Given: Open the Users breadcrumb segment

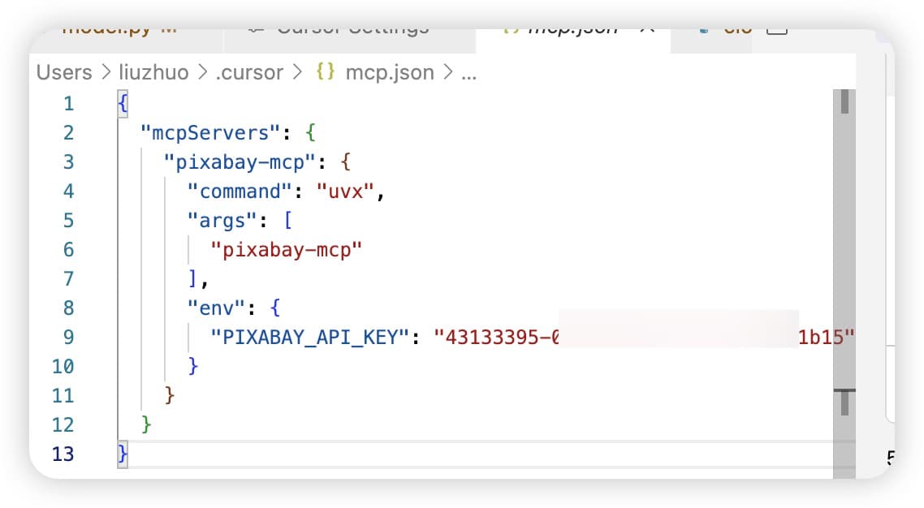Looking at the screenshot, I should (64, 71).
